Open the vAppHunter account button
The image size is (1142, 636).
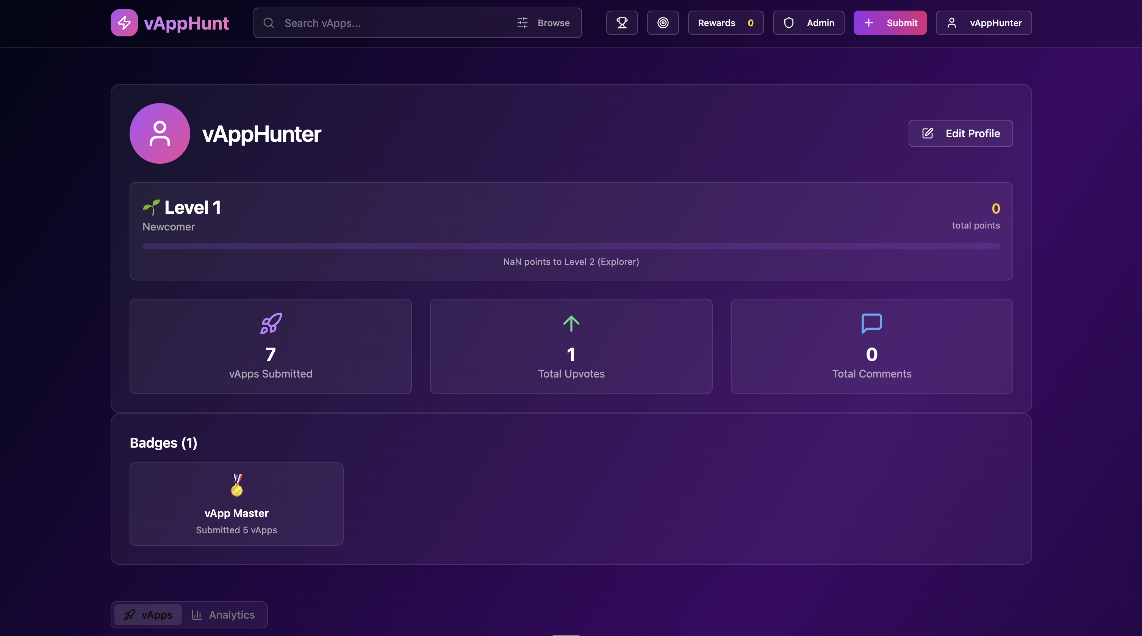point(983,23)
